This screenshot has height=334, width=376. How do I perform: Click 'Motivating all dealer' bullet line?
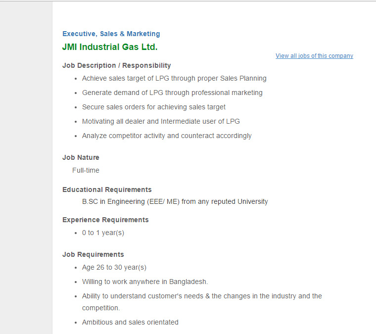point(161,121)
